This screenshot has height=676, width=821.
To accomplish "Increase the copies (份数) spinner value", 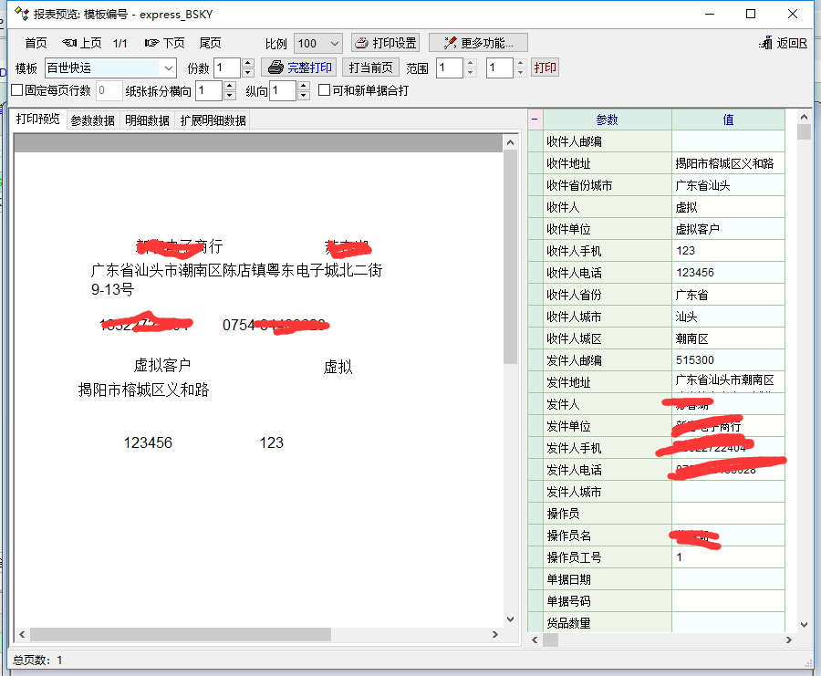I will click(248, 63).
